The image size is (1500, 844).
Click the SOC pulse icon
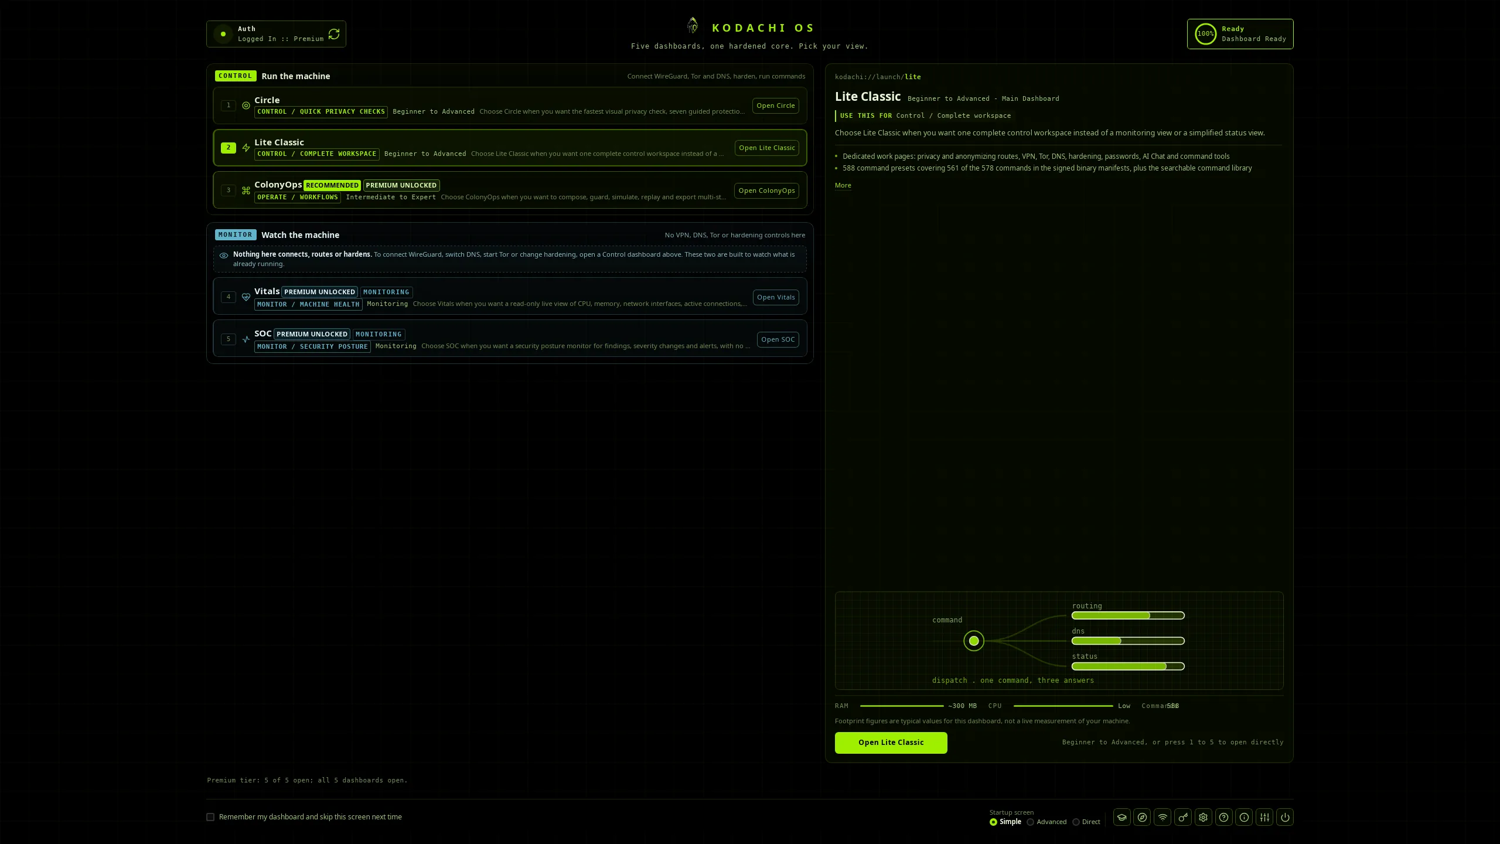246,339
